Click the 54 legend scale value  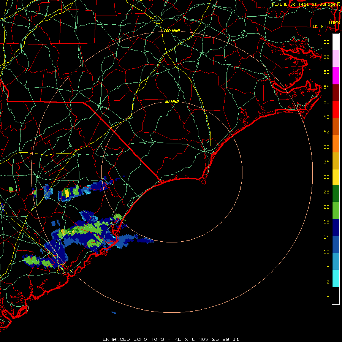tap(326, 87)
